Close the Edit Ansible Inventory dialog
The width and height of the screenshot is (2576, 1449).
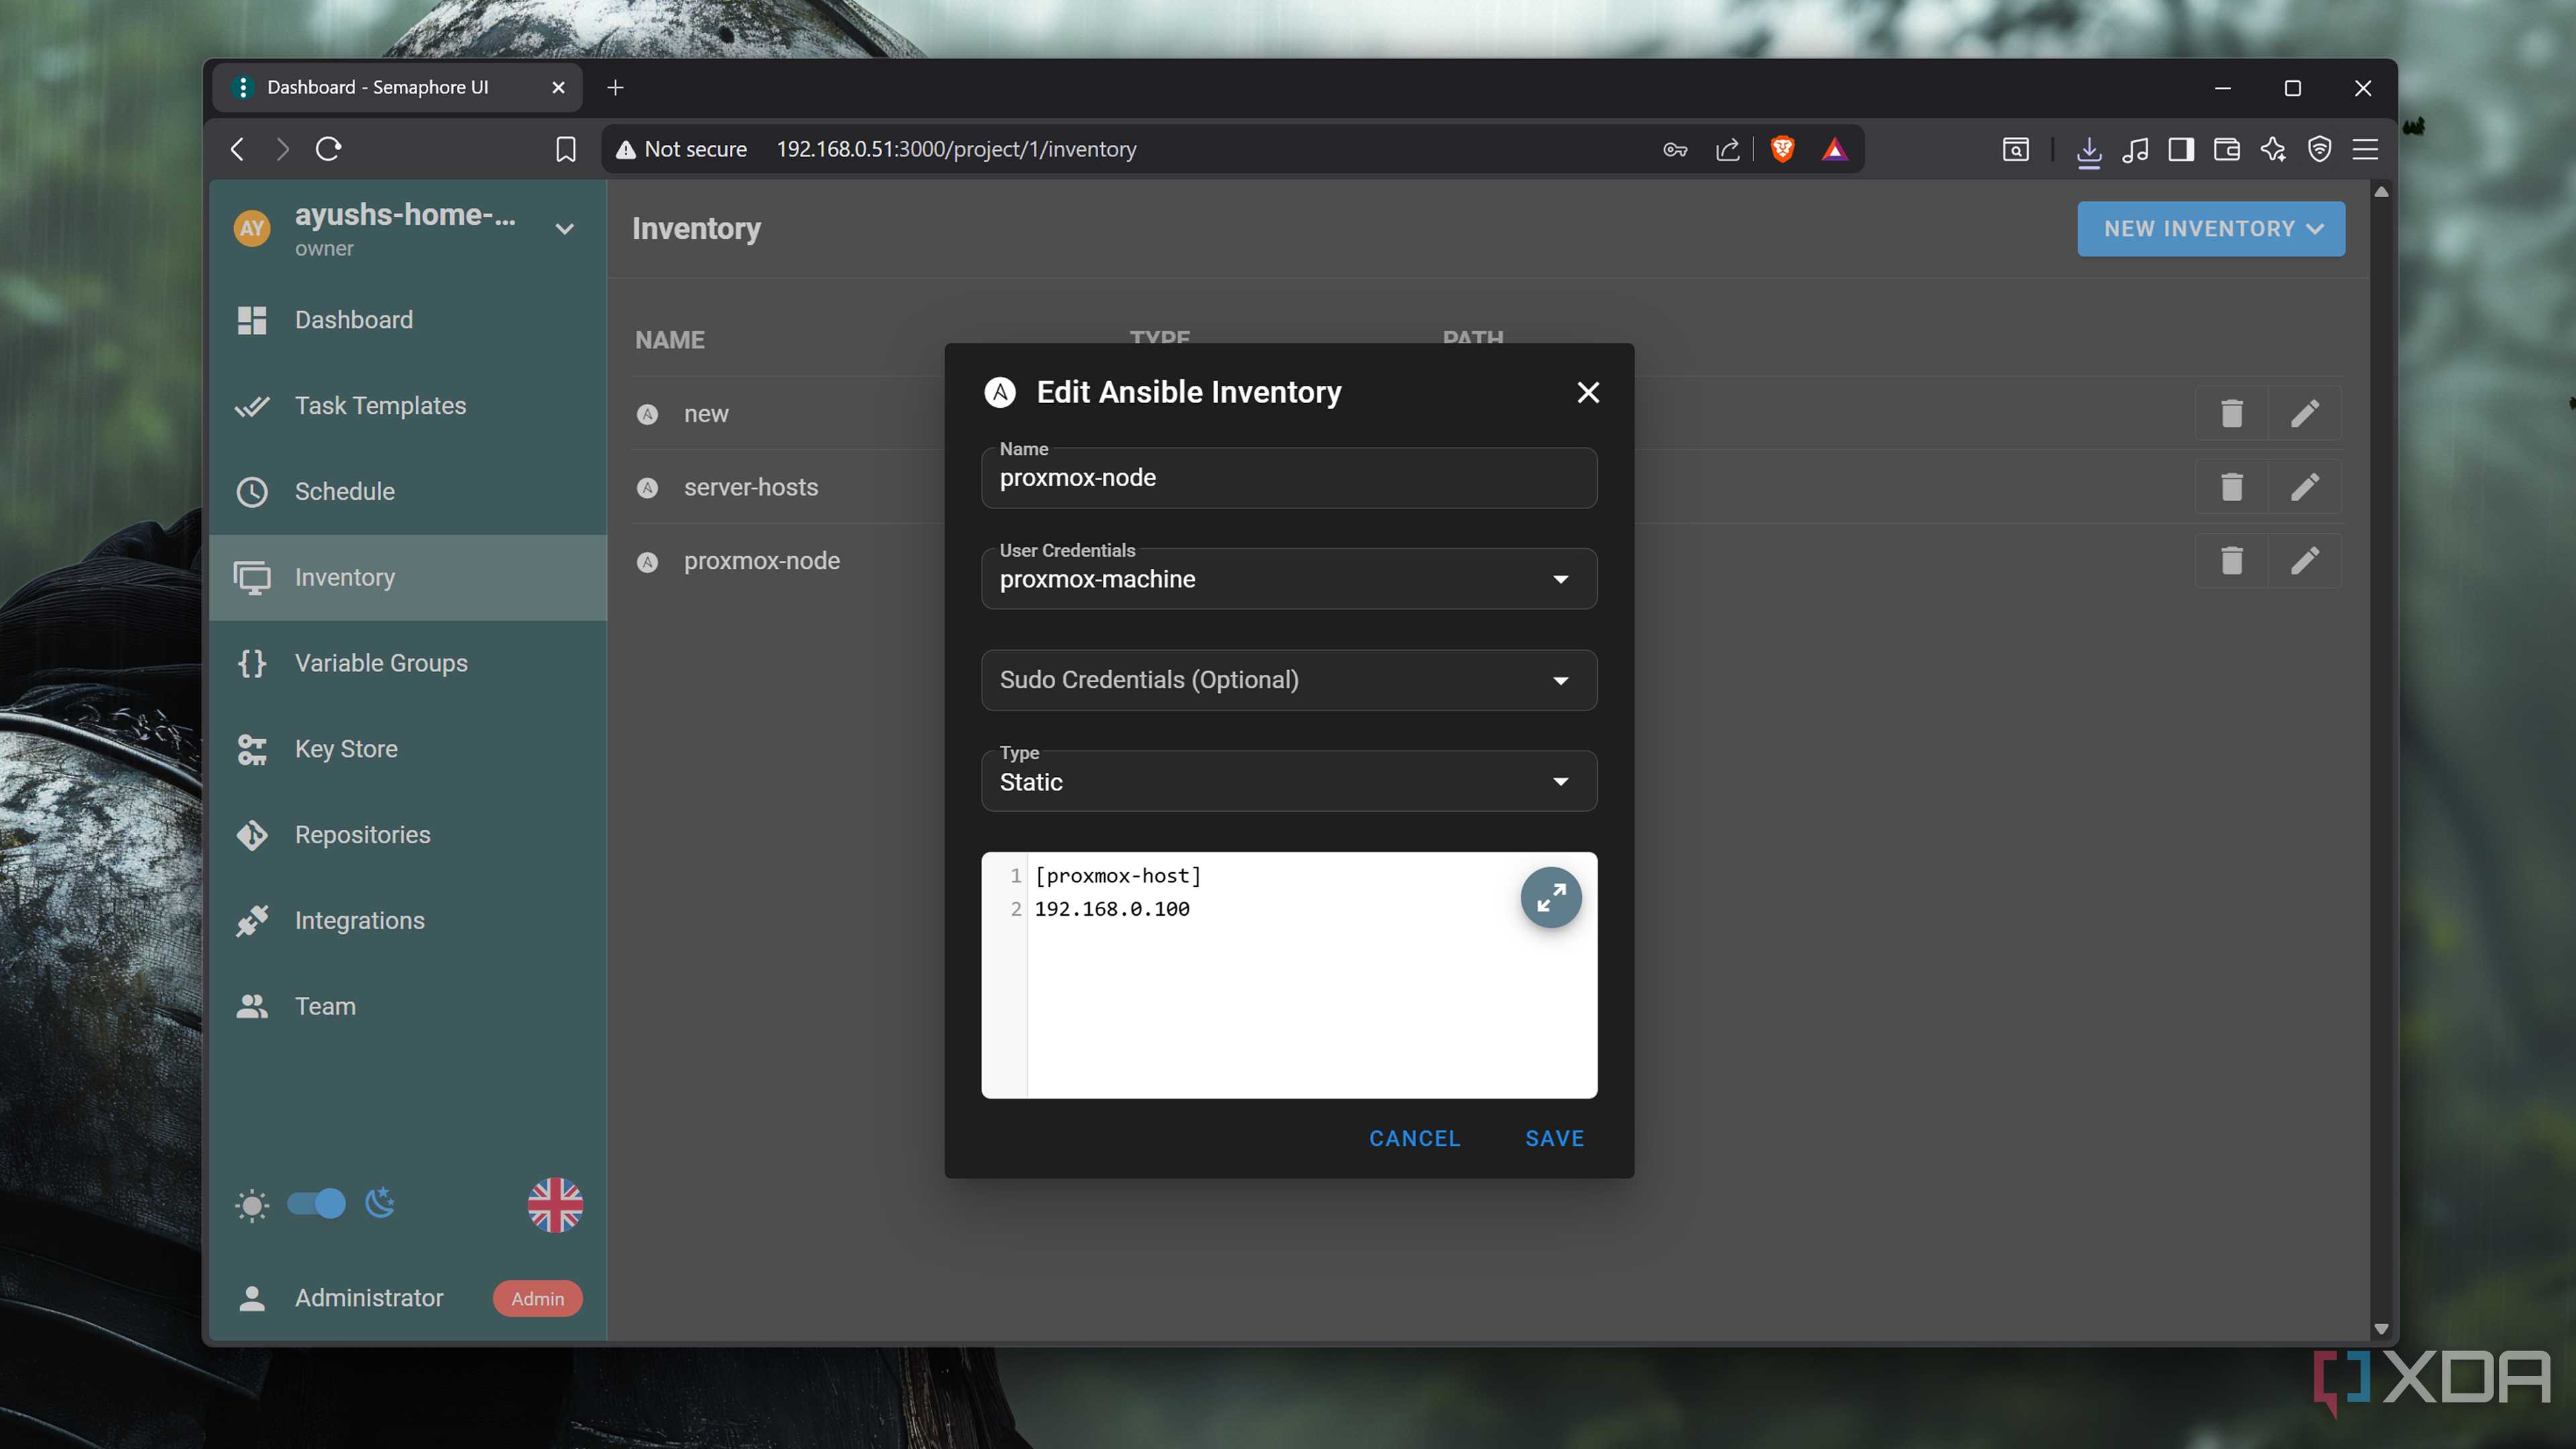[1588, 393]
